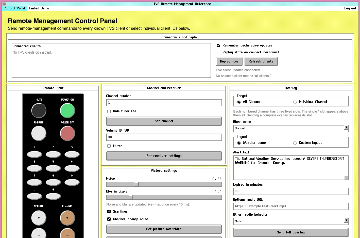Click the Refresh clients button

pyautogui.click(x=261, y=61)
